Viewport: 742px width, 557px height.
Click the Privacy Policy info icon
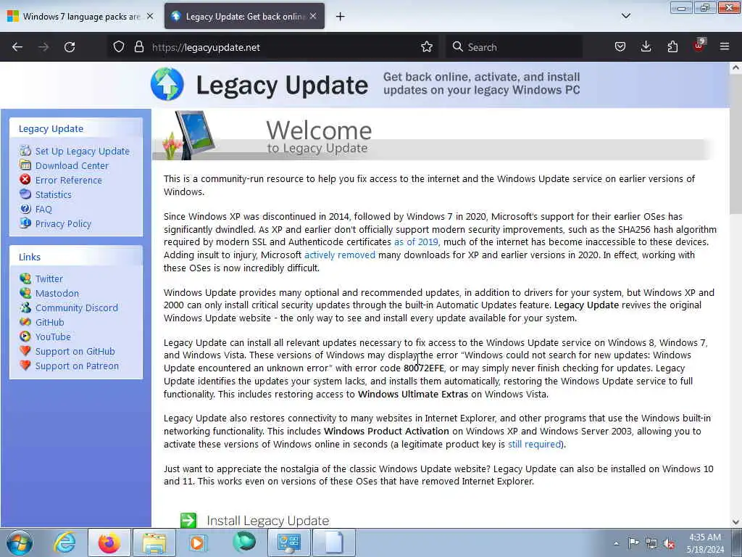(25, 223)
